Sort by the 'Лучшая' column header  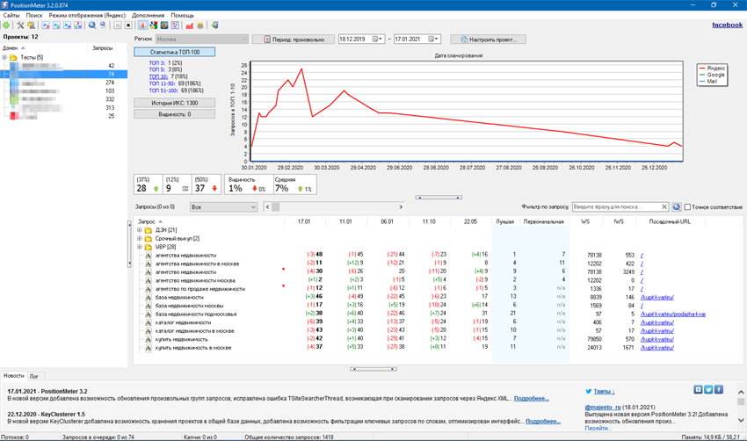click(x=505, y=221)
